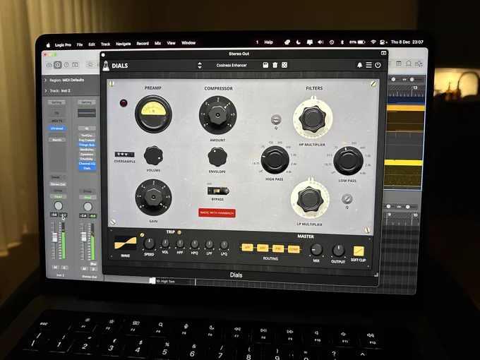Delete the preset with the trash icon

(275, 65)
